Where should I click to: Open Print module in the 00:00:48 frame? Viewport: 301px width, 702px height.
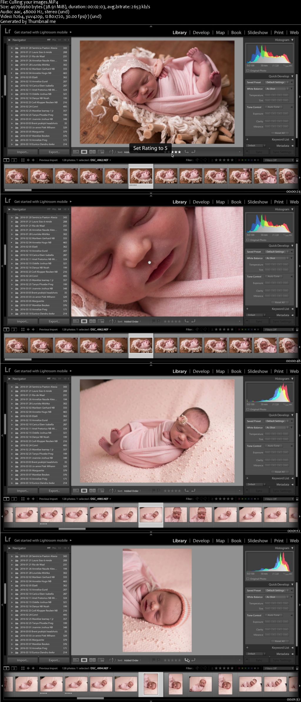click(x=279, y=202)
